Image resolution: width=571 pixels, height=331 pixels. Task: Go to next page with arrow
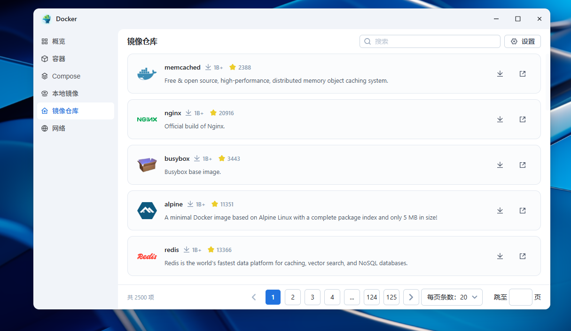[x=411, y=297]
